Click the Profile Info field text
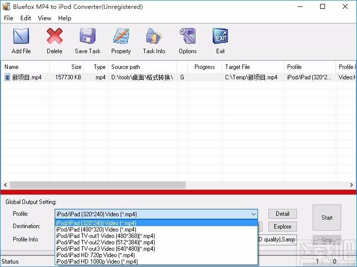357x267 pixels. 277,239
